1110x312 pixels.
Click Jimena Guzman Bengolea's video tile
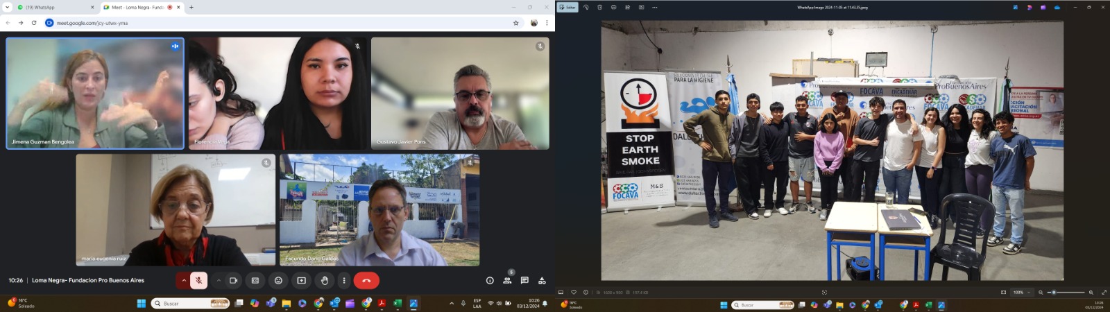pos(95,93)
